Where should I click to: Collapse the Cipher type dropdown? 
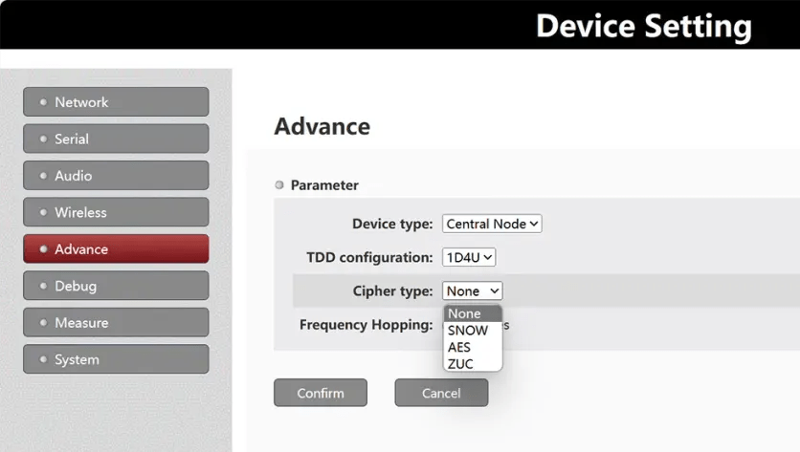pos(473,291)
